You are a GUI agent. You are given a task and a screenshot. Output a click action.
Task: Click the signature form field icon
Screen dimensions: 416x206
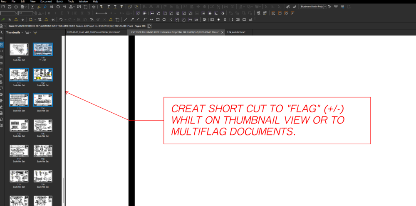pyautogui.click(x=250, y=19)
